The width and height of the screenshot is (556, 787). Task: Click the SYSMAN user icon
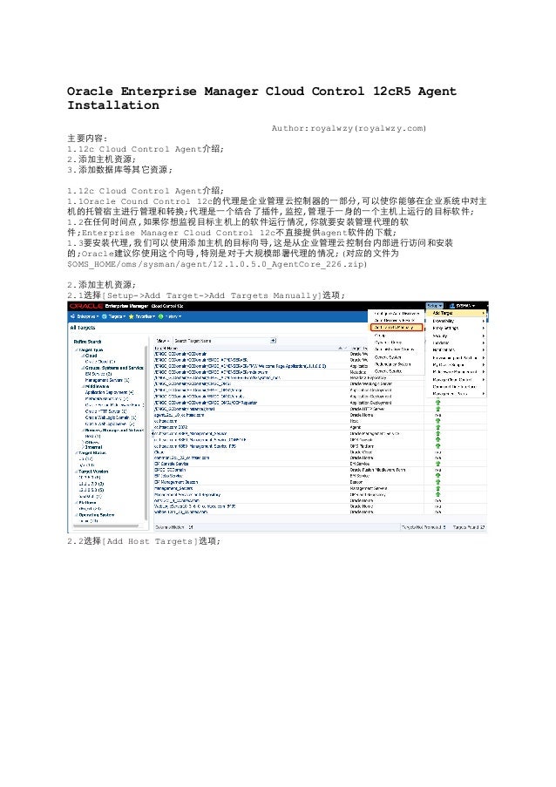tap(452, 305)
